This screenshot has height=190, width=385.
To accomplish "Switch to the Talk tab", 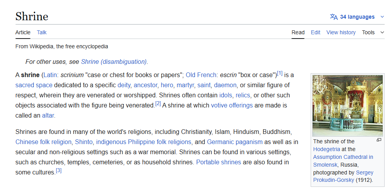I will click(x=42, y=32).
